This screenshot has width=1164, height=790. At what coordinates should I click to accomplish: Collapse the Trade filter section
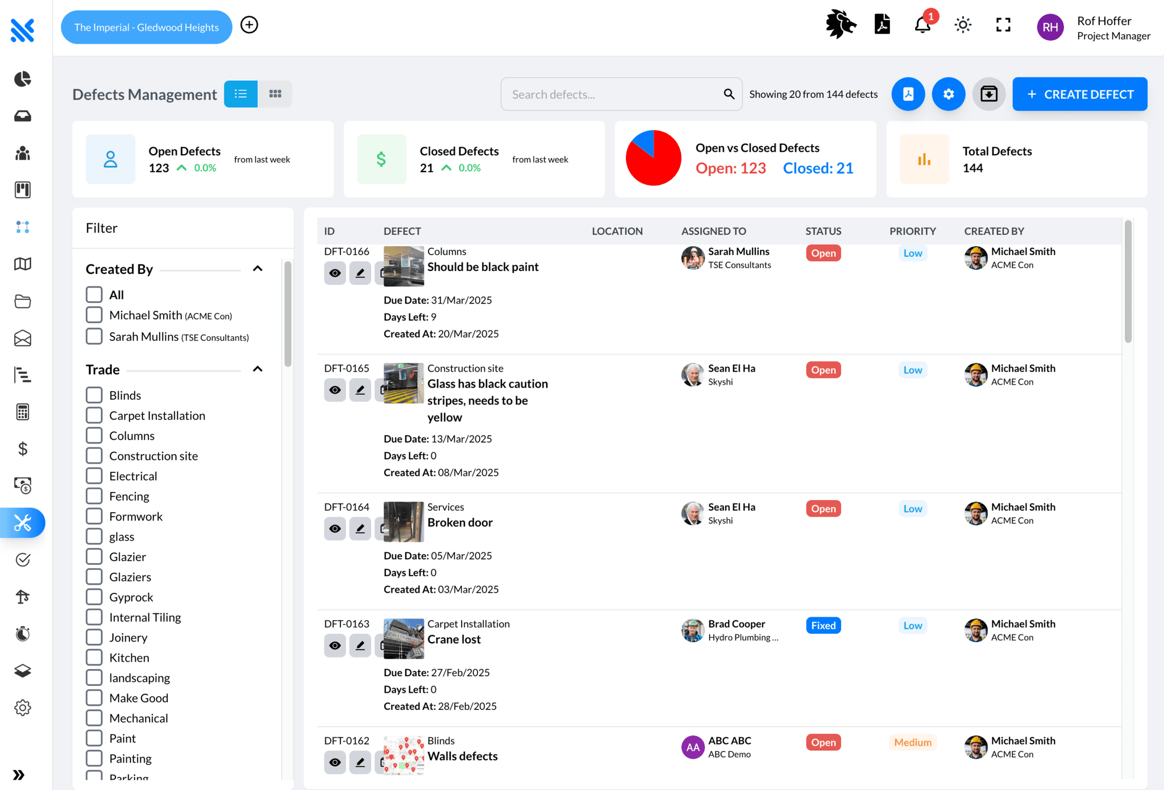pyautogui.click(x=257, y=369)
